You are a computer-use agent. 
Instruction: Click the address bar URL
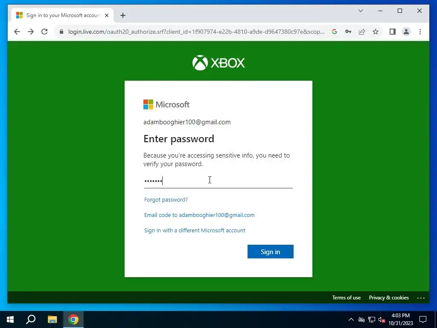click(x=196, y=32)
